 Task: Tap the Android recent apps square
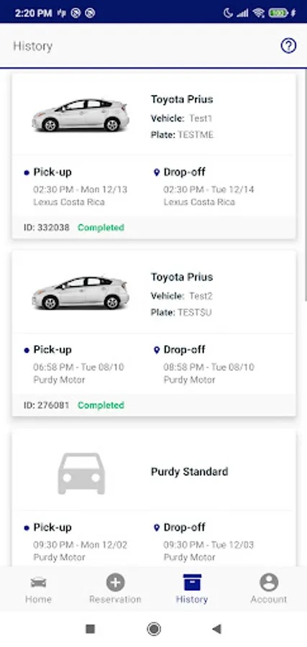coord(90,629)
